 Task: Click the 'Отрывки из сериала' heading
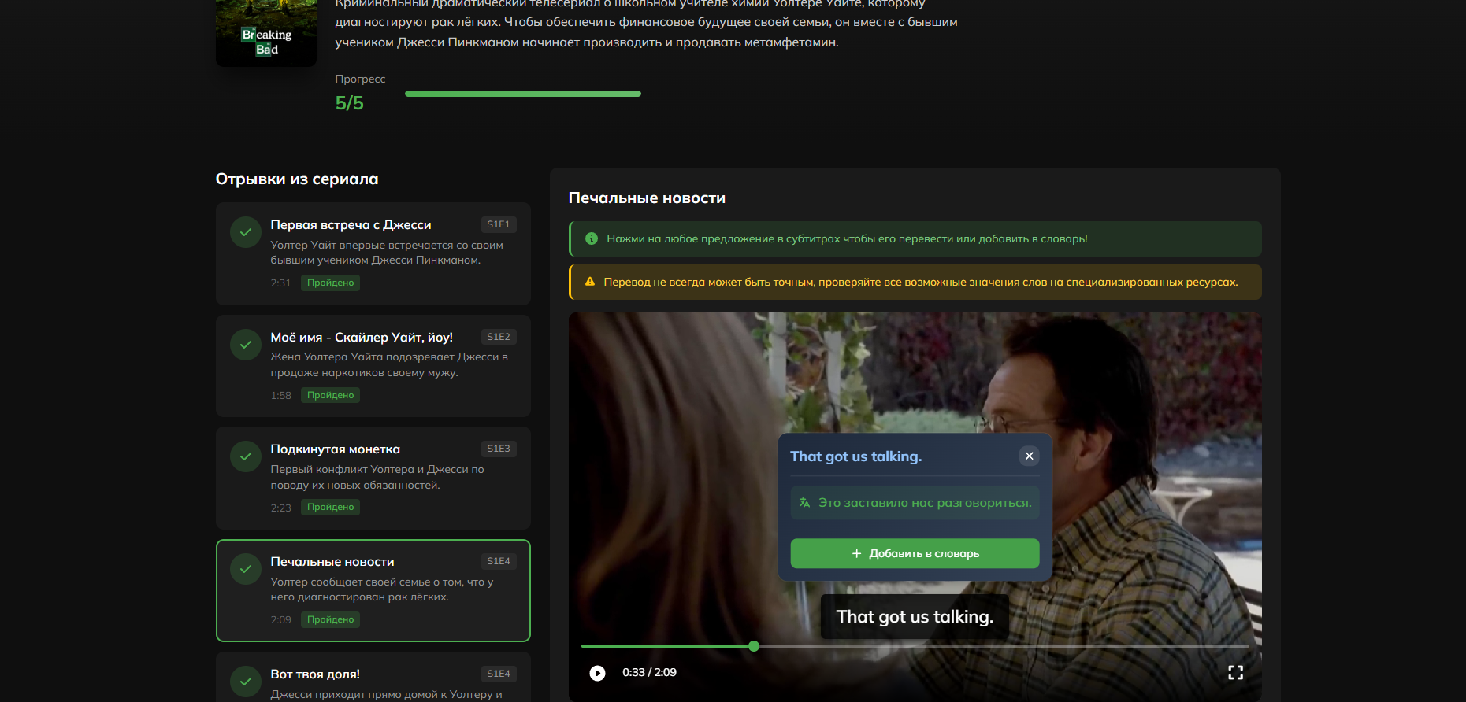(x=297, y=179)
